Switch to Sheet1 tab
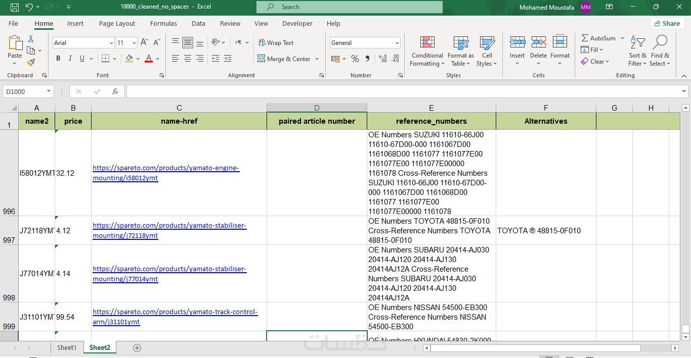 click(67, 347)
